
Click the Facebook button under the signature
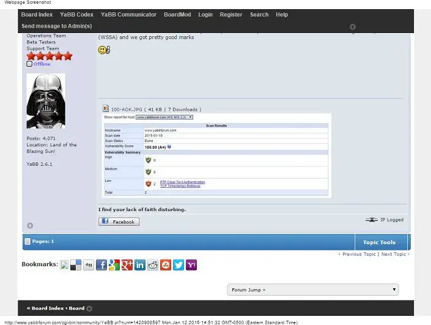coord(119,222)
